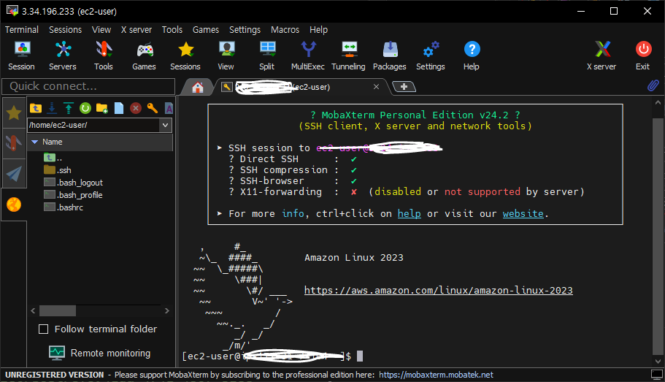Click the file list horizontal scrollbar thumb
Viewport: 665px width, 382px height.
click(58, 310)
